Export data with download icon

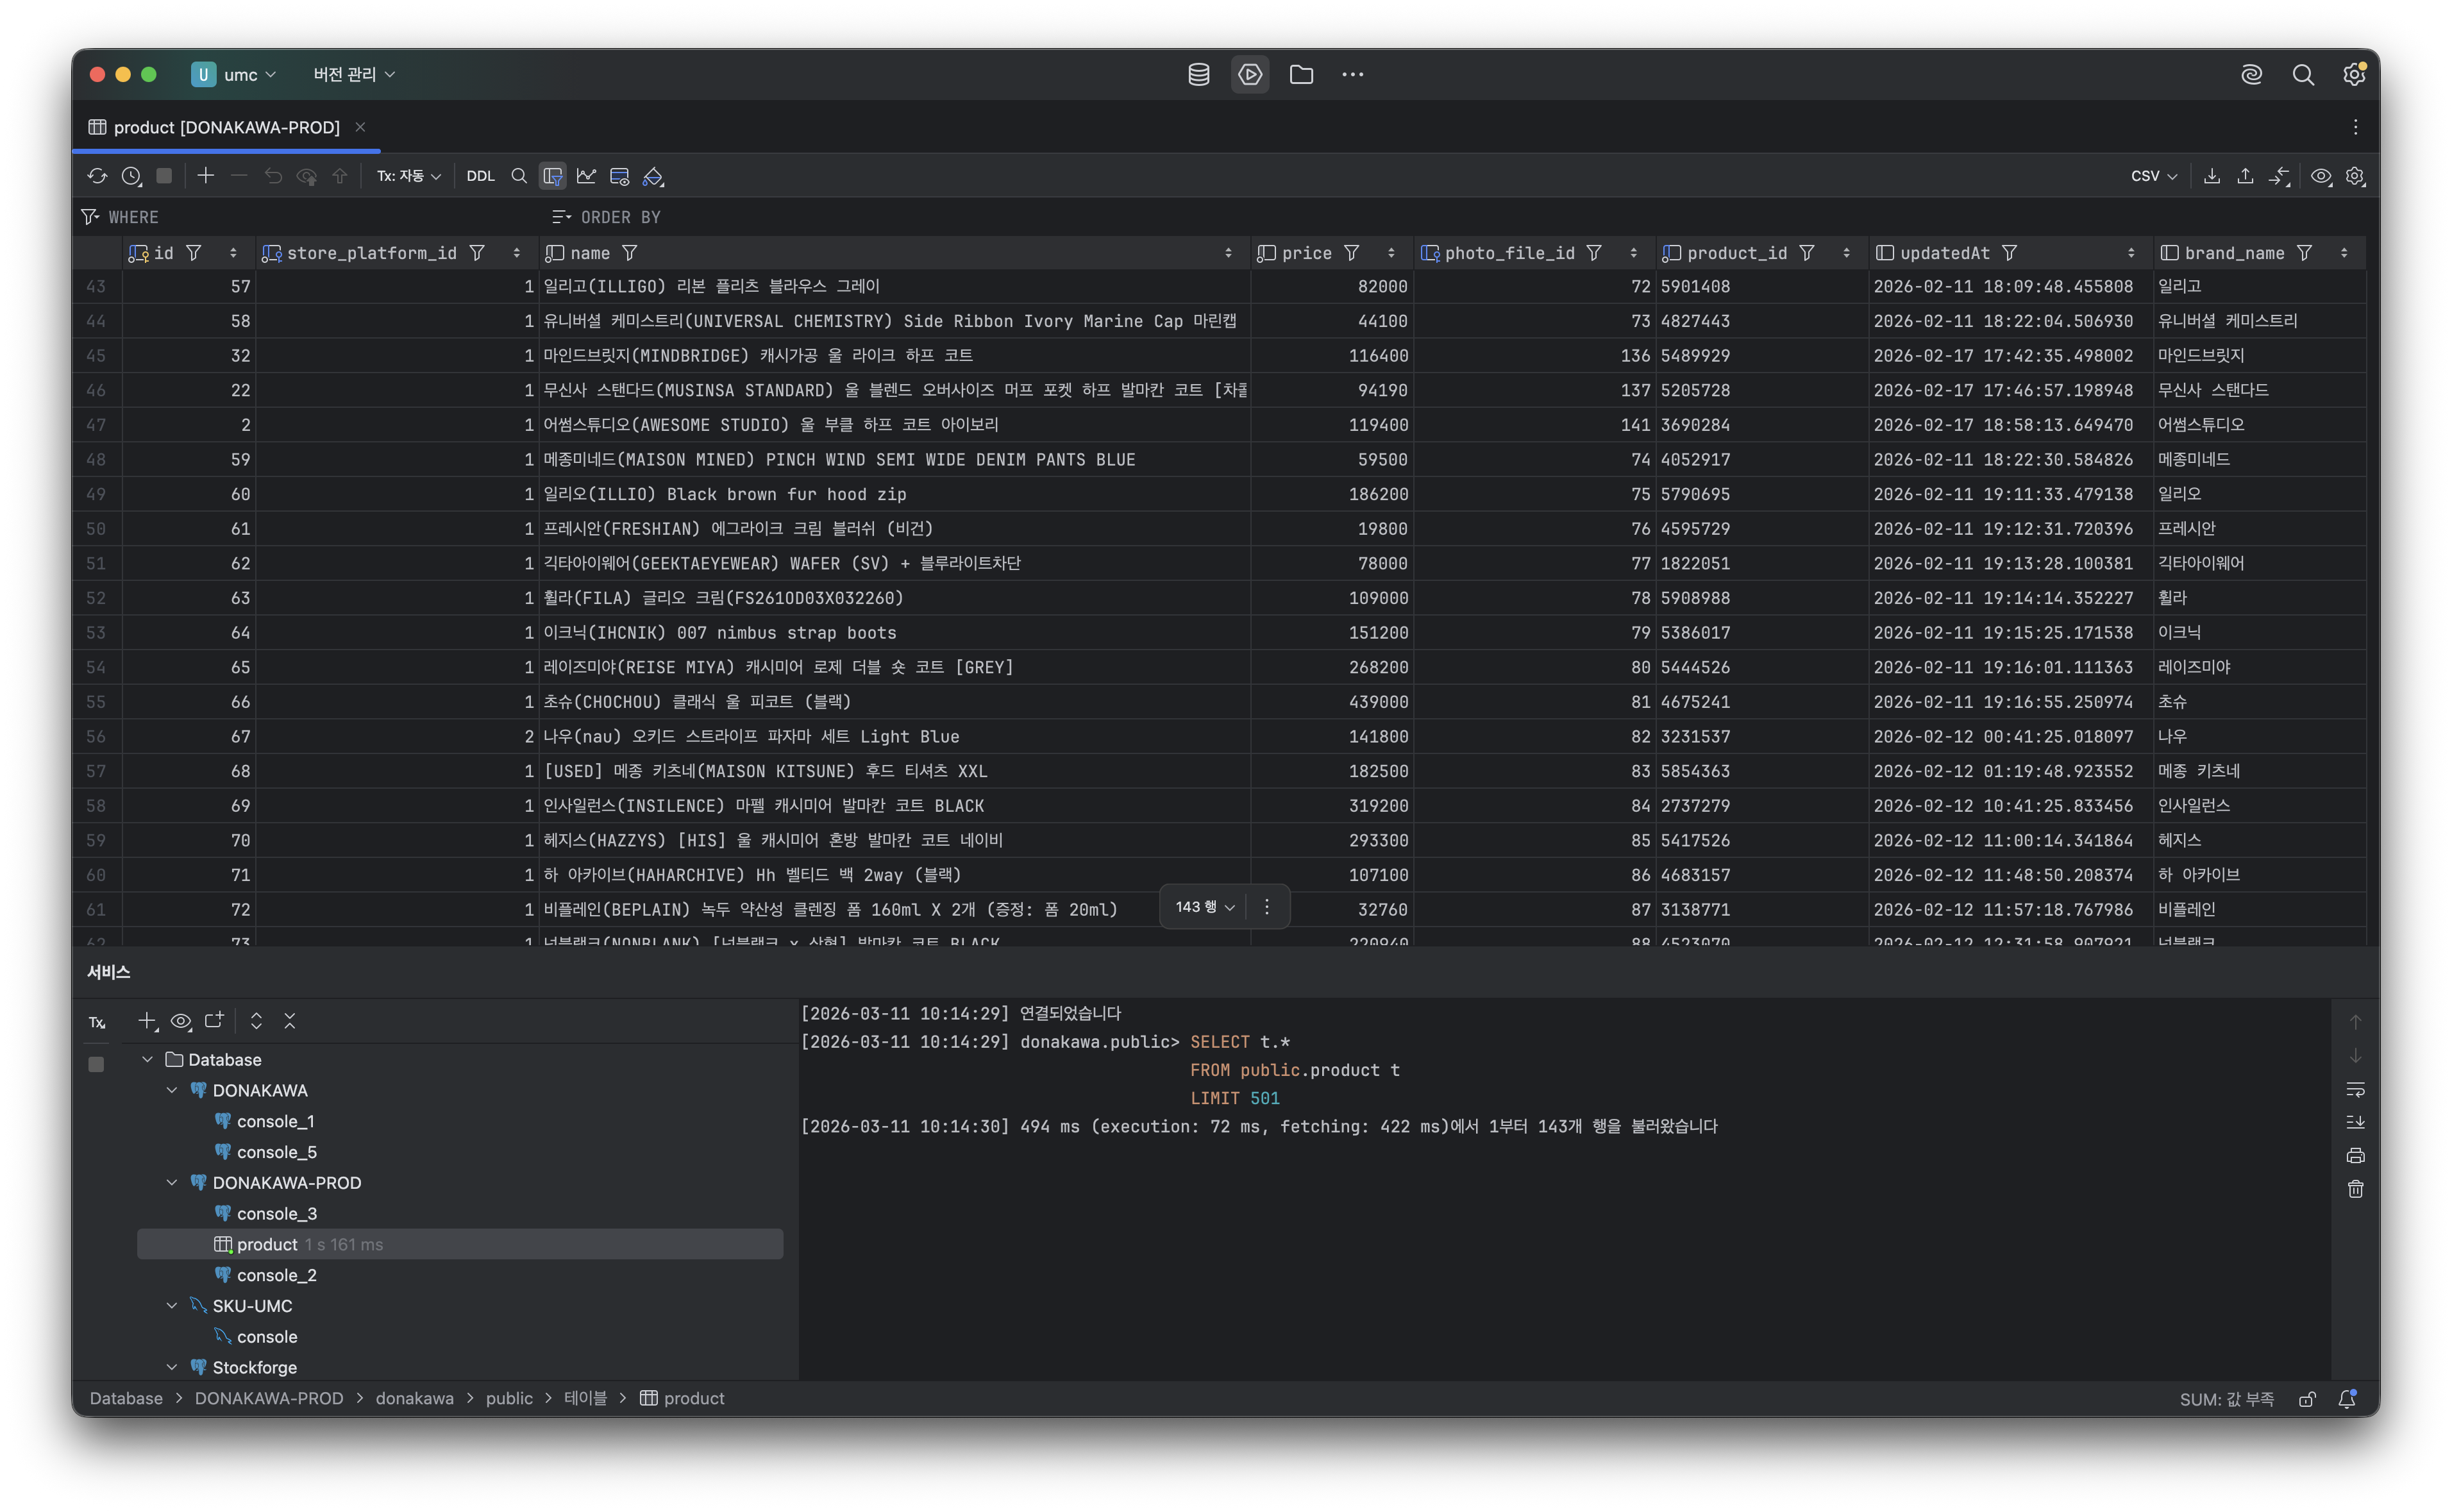pos(2212,176)
